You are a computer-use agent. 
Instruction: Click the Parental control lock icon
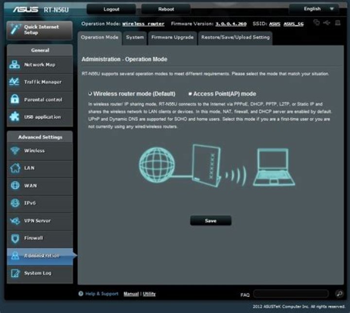click(x=15, y=99)
